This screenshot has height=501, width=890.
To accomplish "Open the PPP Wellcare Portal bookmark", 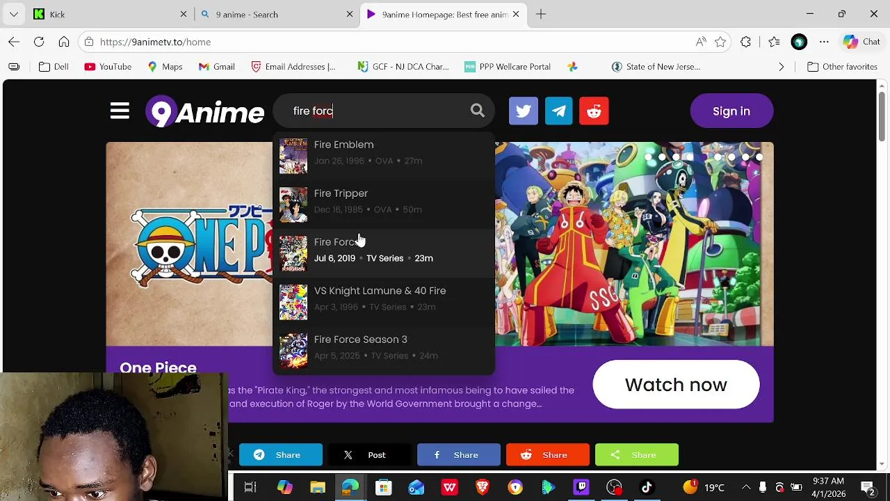I will [508, 67].
